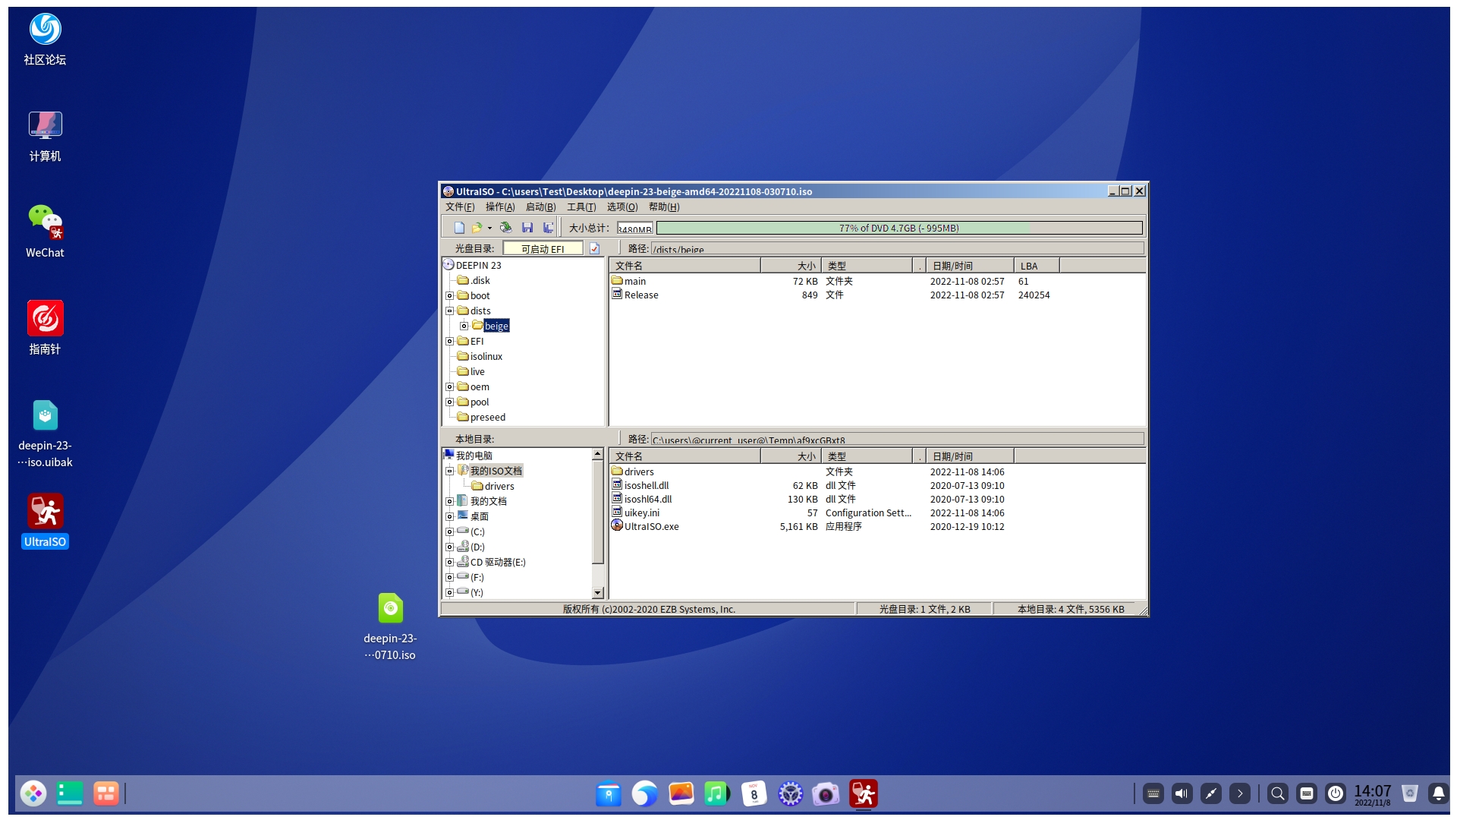Click the Open CD/DVD toolbar icon
The width and height of the screenshot is (1457, 820).
(506, 228)
